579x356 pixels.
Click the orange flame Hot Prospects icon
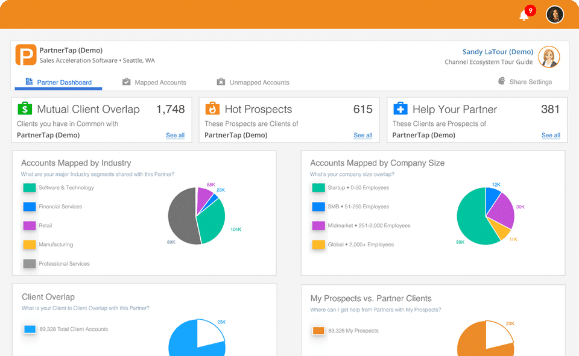(x=212, y=108)
